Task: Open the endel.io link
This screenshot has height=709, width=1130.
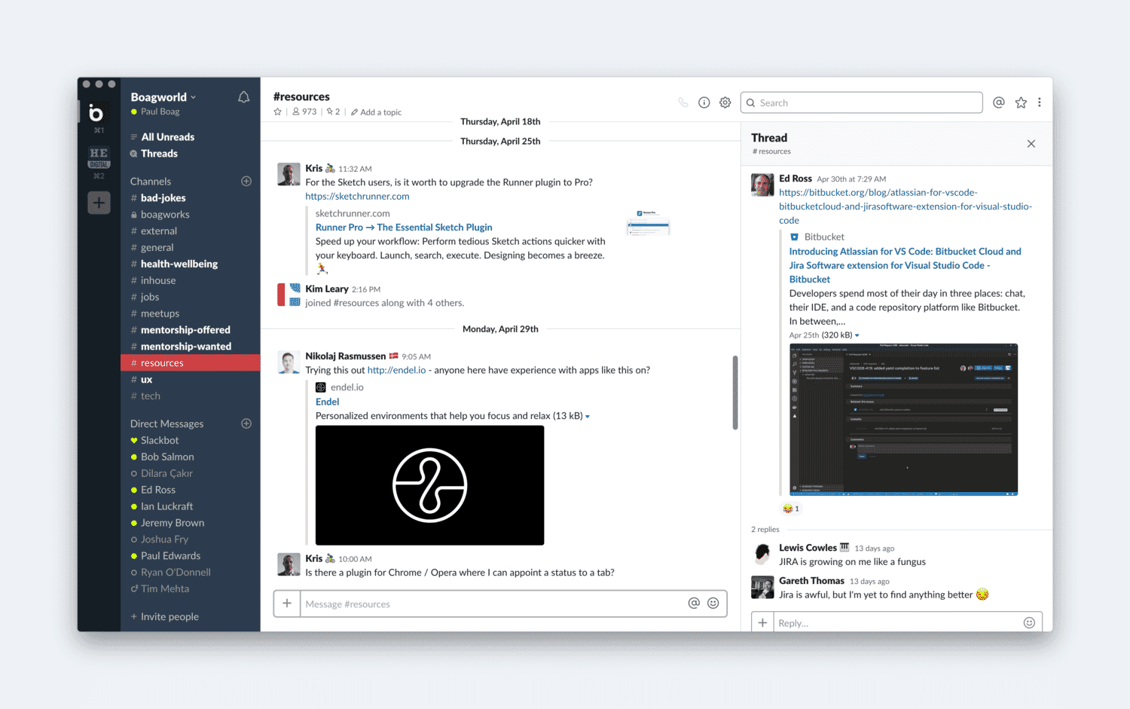Action: [396, 370]
